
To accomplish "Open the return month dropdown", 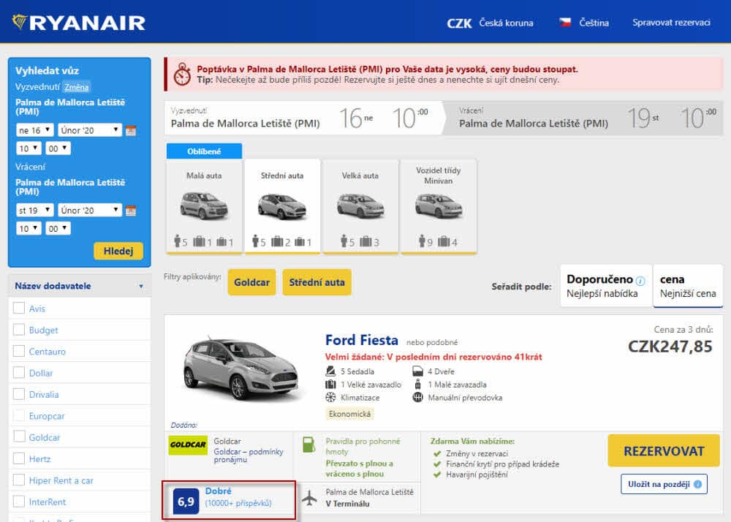I will pos(90,211).
